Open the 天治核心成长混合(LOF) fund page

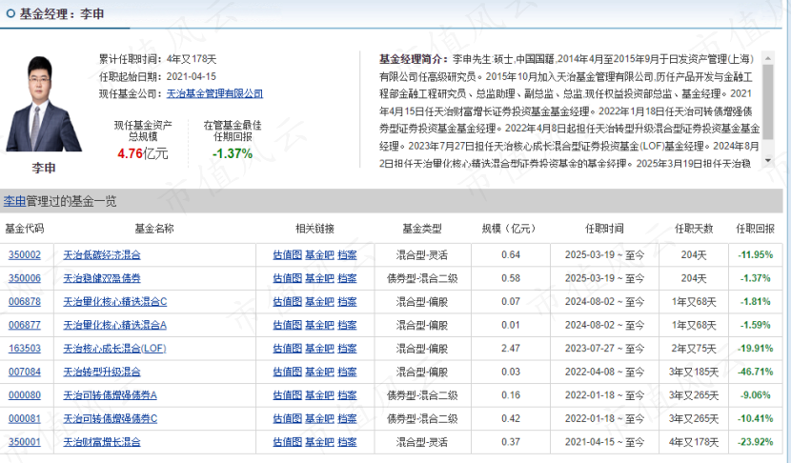tap(115, 349)
